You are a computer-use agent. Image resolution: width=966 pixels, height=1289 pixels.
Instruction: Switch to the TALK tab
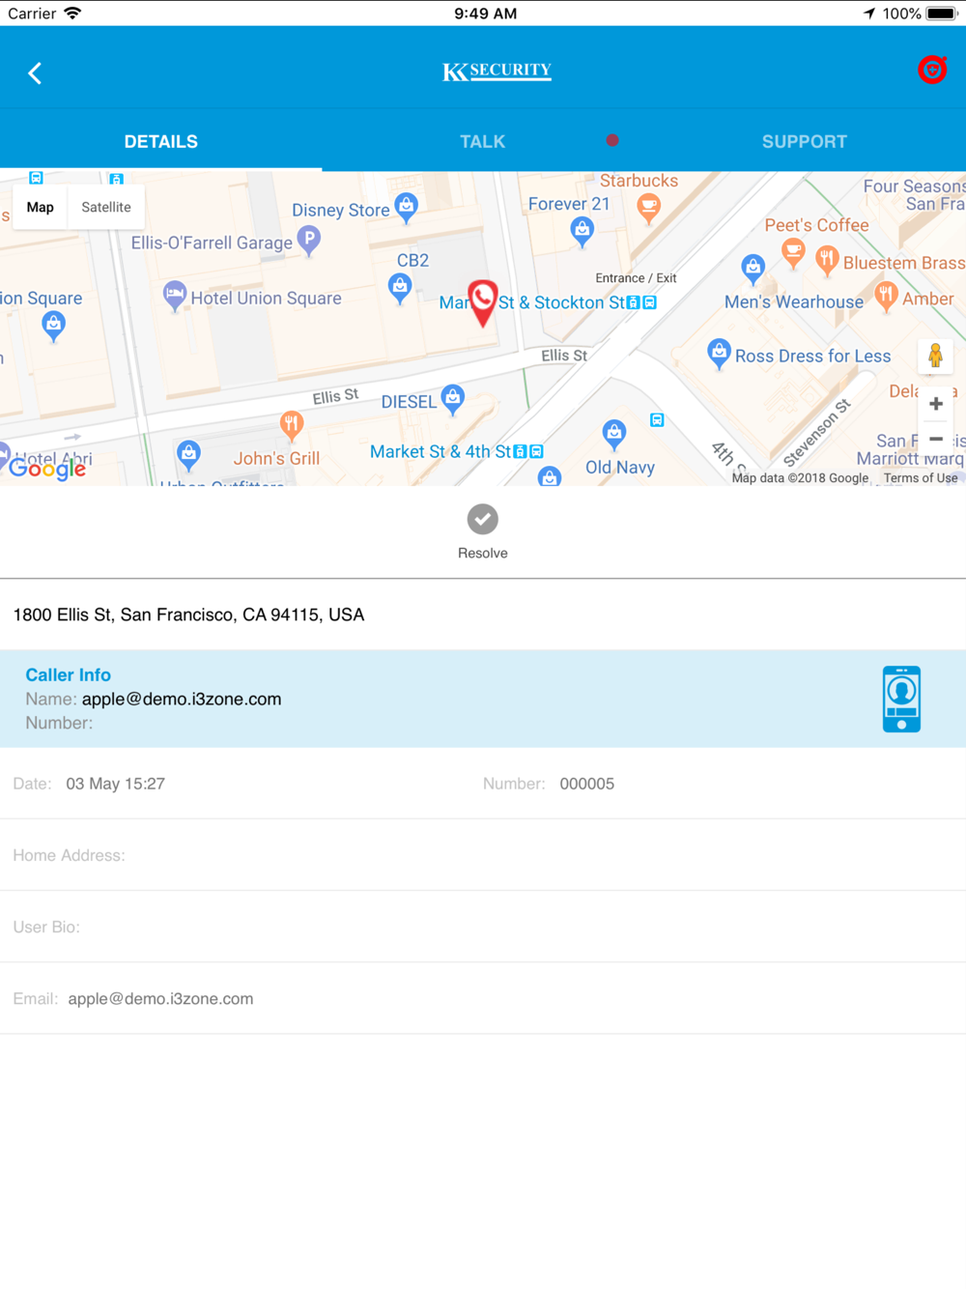click(482, 141)
